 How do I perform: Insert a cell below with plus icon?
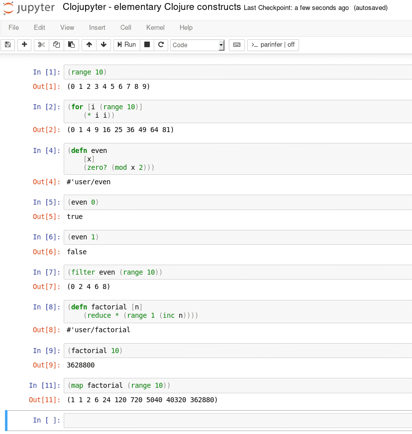[x=24, y=45]
